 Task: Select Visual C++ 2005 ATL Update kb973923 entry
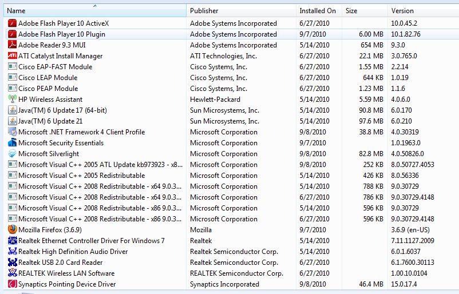tap(100, 164)
